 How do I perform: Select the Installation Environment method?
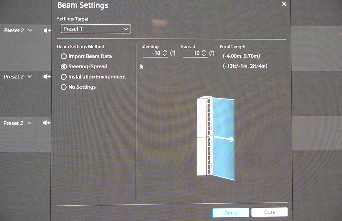coord(64,77)
